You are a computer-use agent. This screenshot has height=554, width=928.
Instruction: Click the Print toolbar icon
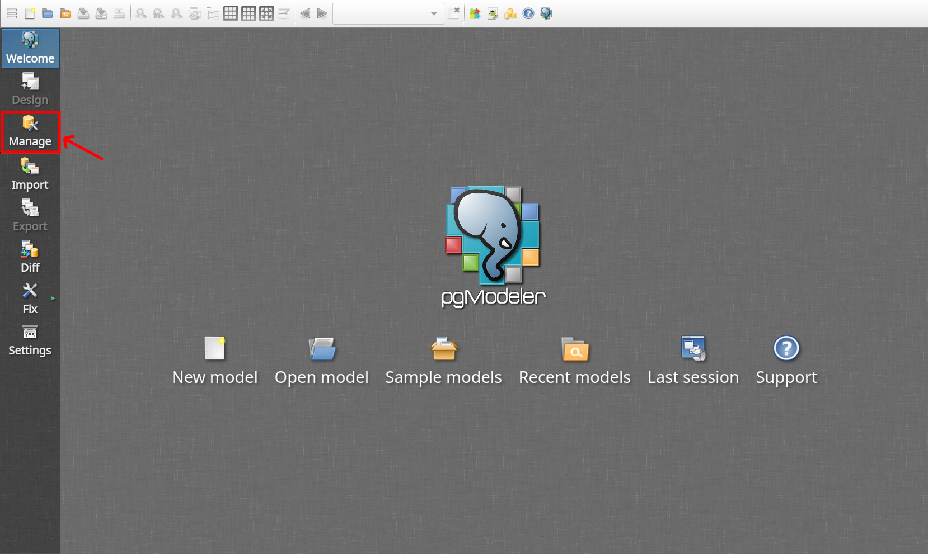(x=119, y=13)
